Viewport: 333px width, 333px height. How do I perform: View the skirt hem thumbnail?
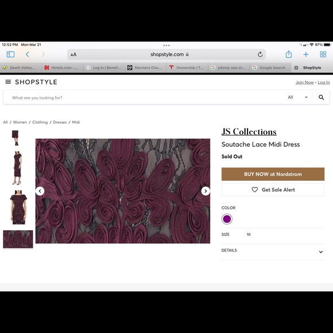(x=16, y=138)
